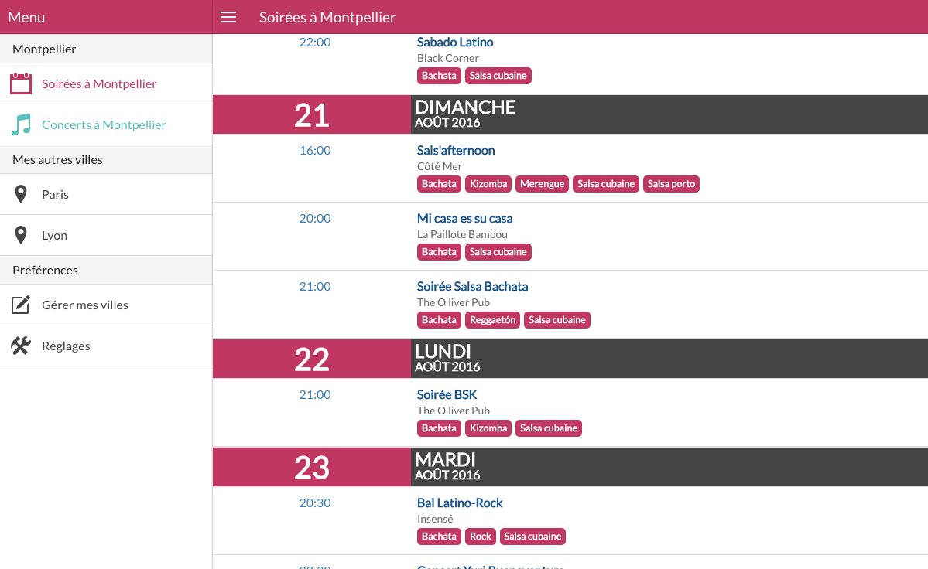Open the Soirée Salsa Bachata event
928x569 pixels.
point(472,286)
